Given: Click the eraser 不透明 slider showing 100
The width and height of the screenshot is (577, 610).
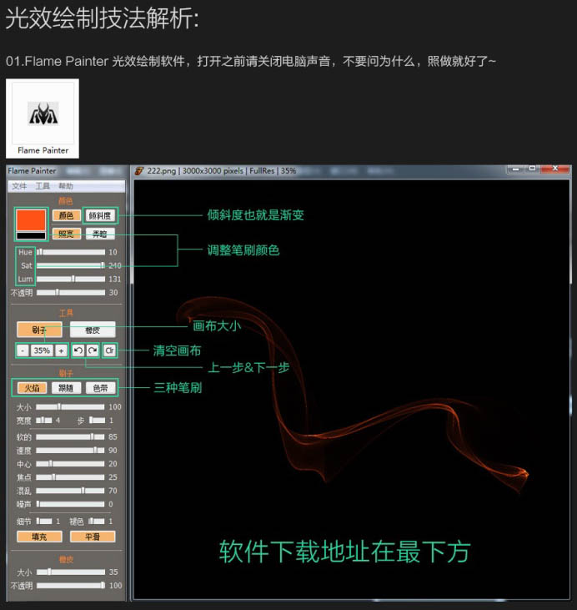Looking at the screenshot, I should pyautogui.click(x=71, y=585).
